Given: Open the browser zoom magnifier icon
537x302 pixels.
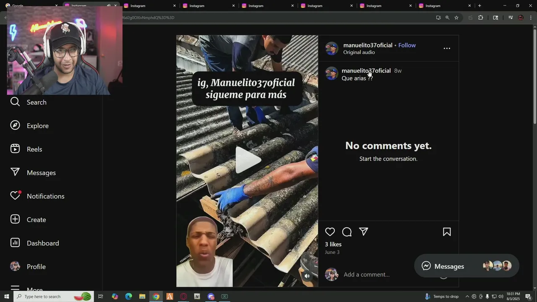Looking at the screenshot, I should (447, 18).
